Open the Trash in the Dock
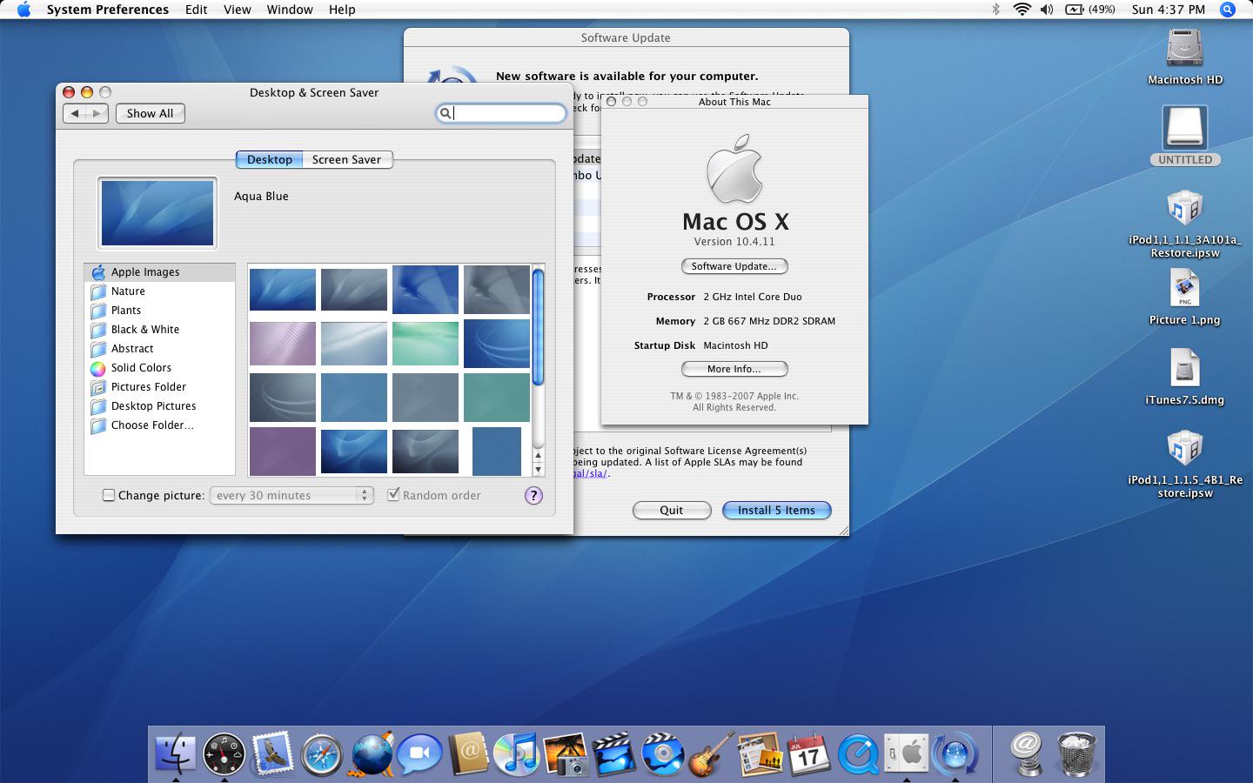The width and height of the screenshot is (1253, 783). tap(1076, 753)
